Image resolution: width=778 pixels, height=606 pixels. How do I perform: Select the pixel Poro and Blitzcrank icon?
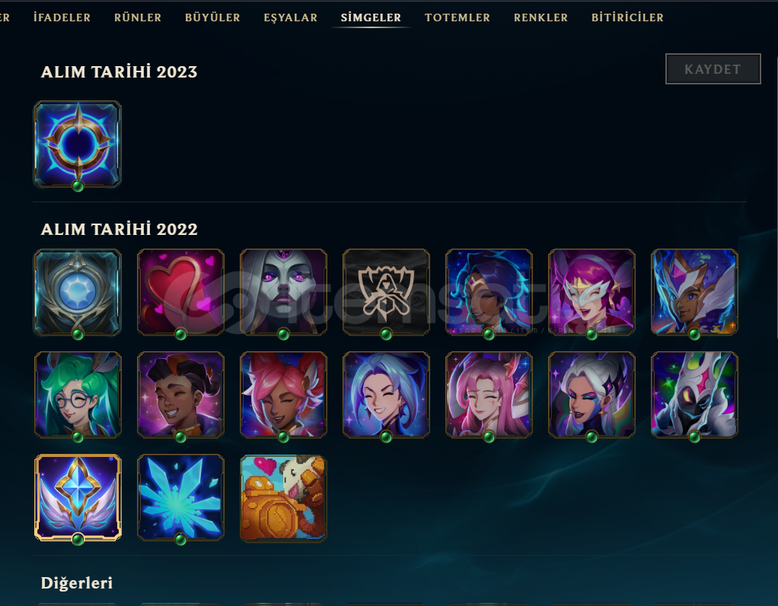(283, 498)
